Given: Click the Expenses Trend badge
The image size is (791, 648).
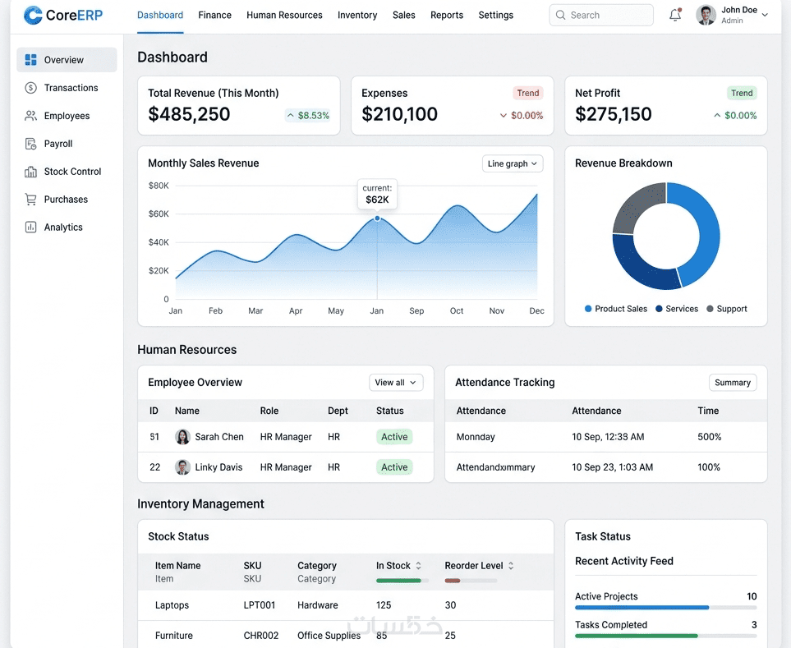Looking at the screenshot, I should coord(528,93).
